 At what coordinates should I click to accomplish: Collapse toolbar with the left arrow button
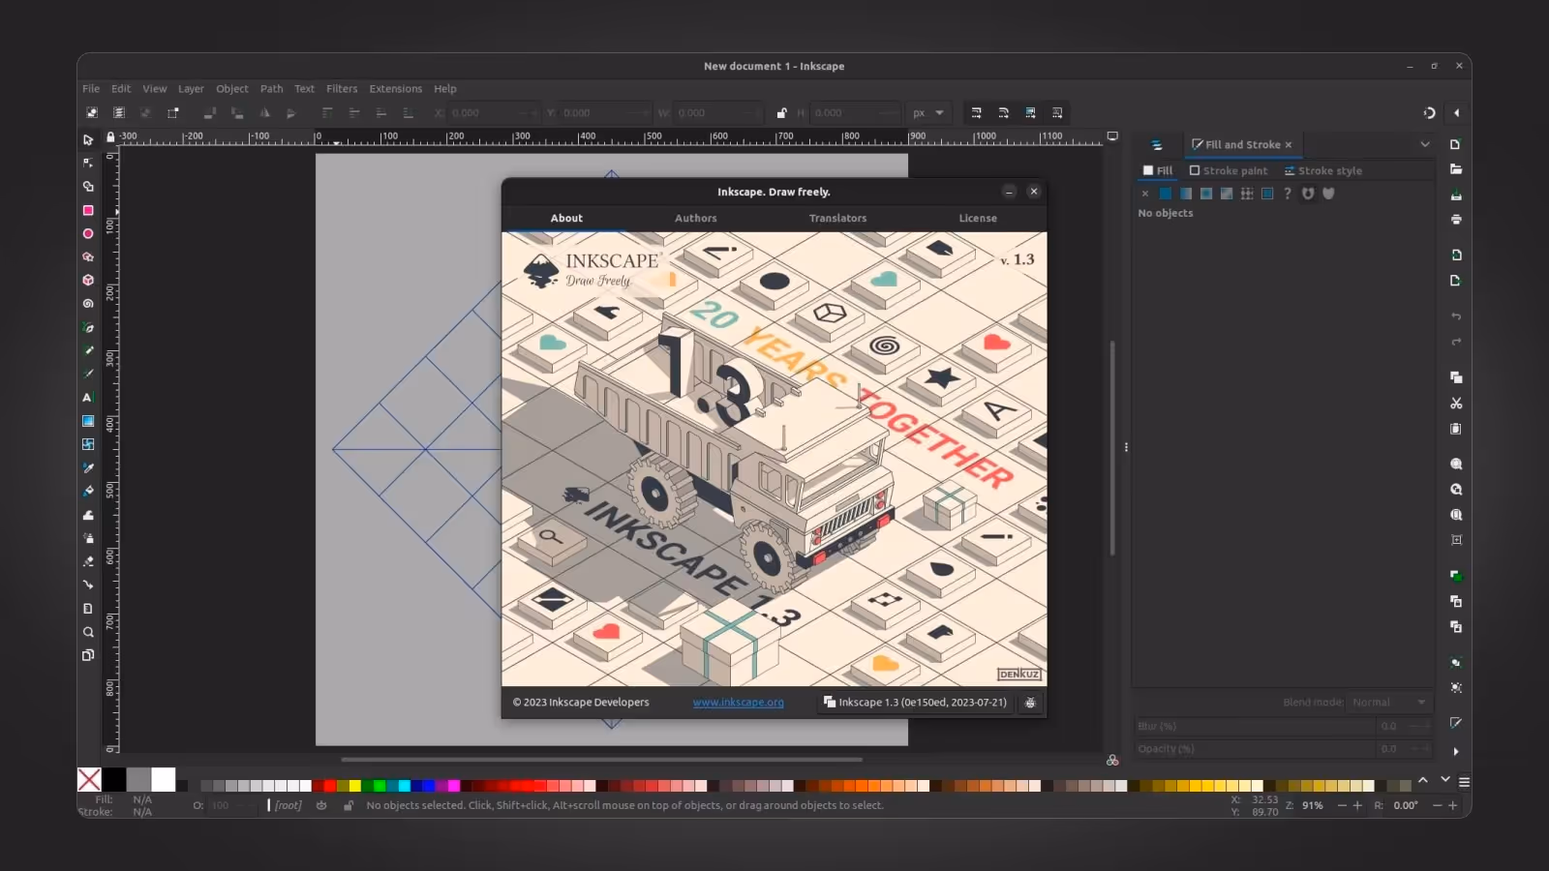point(1456,113)
